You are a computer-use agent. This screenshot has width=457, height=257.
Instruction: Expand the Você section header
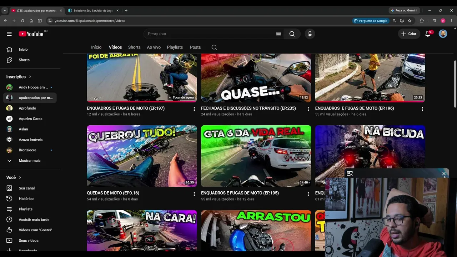[14, 177]
